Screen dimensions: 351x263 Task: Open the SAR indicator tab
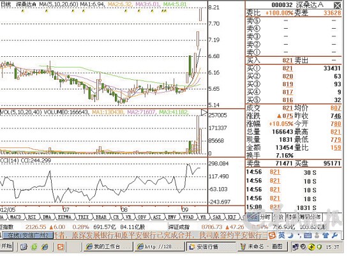tap(217, 217)
